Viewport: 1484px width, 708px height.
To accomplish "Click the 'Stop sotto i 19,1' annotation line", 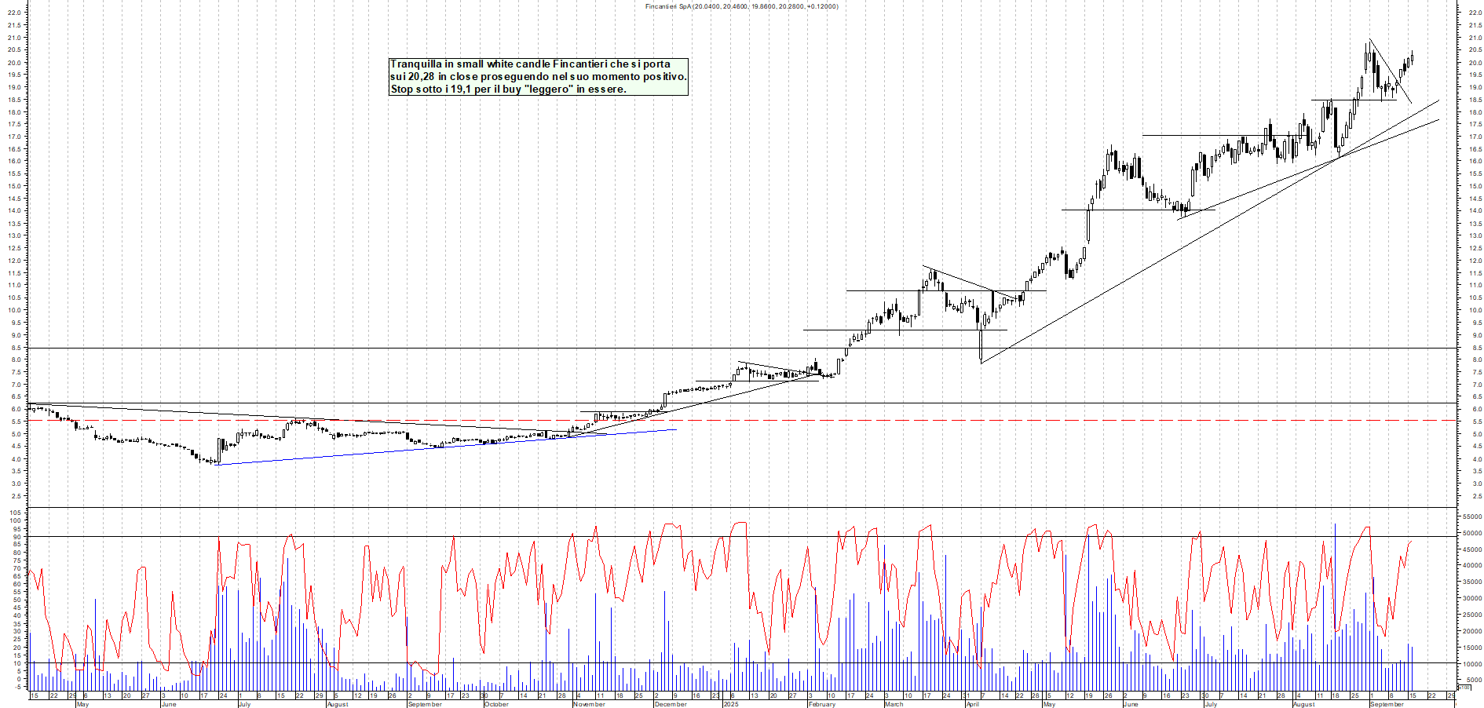I will coord(508,89).
